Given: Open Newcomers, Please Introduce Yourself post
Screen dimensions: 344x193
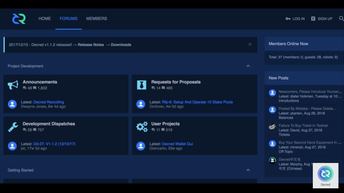Looking at the screenshot, I should click(x=310, y=91).
